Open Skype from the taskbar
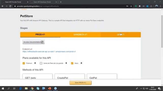Image resolution: width=163 pixels, height=91 pixels. [38, 88]
